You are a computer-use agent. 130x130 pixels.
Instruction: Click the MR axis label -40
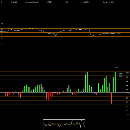(127, 102)
